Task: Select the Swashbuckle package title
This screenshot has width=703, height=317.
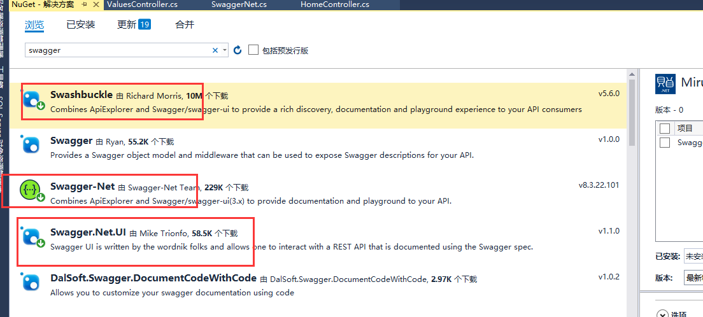Action: click(x=82, y=95)
